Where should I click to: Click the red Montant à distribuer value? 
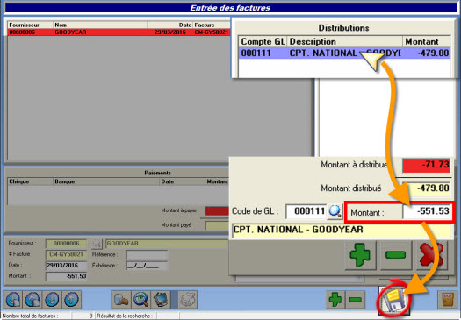click(426, 166)
